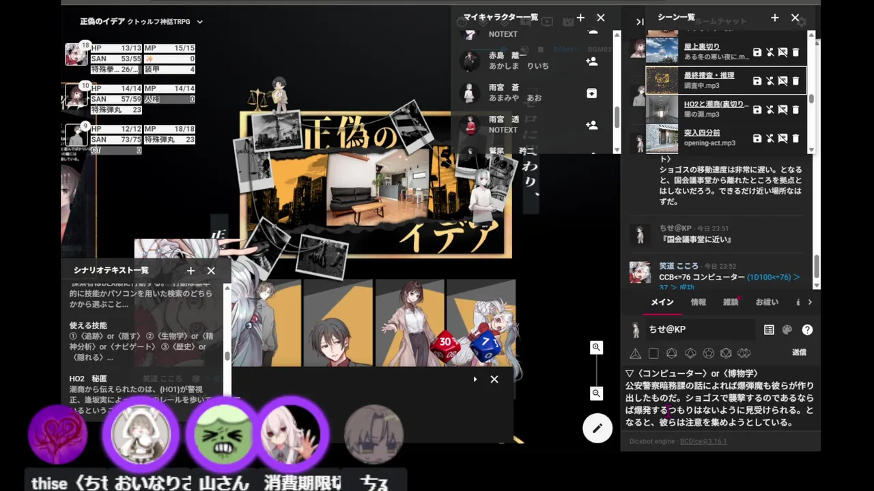Open the dice help question-mark icon
This screenshot has width=874, height=491.
tap(807, 329)
